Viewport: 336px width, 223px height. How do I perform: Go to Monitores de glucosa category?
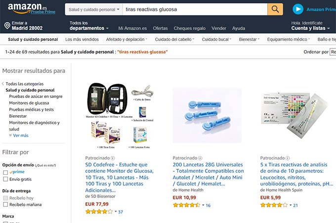29,103
